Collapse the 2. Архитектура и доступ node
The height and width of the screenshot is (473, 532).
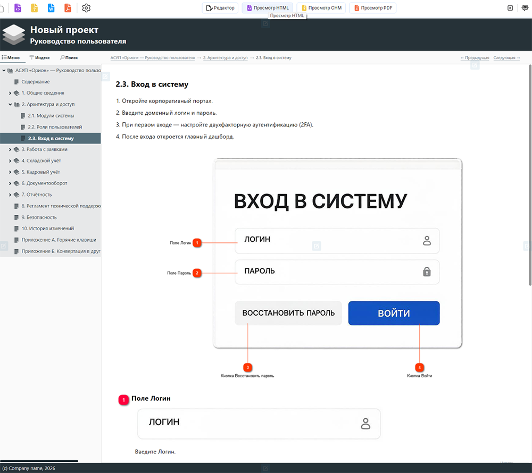click(x=10, y=104)
